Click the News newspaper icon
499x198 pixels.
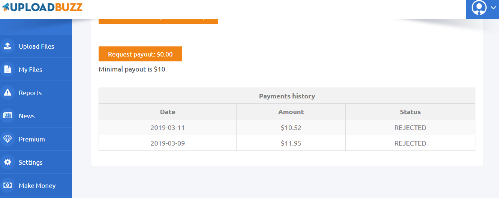[7, 116]
